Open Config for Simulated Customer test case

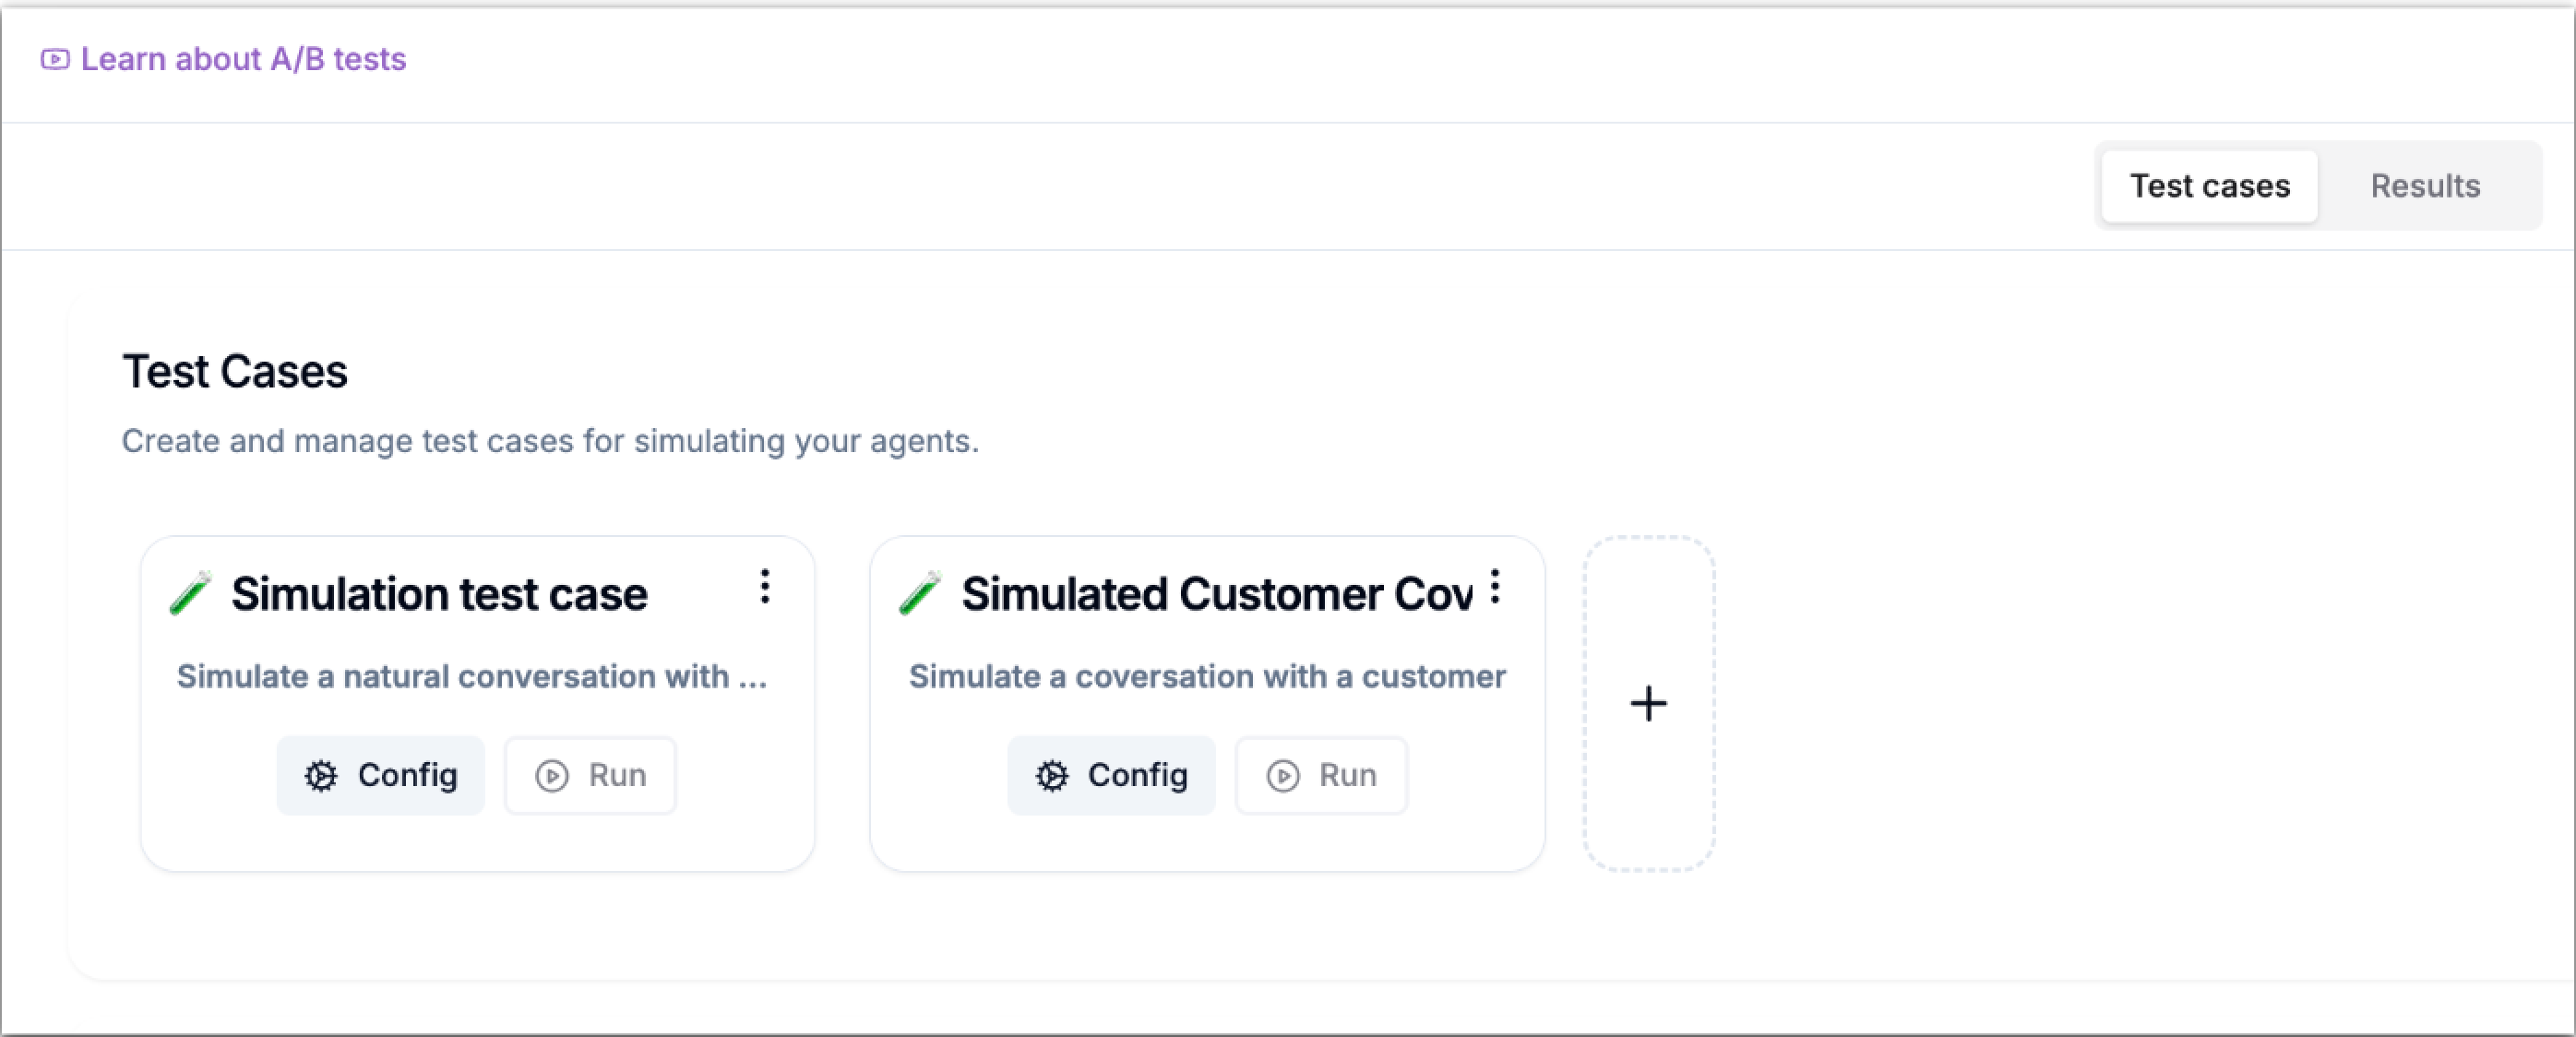1111,775
